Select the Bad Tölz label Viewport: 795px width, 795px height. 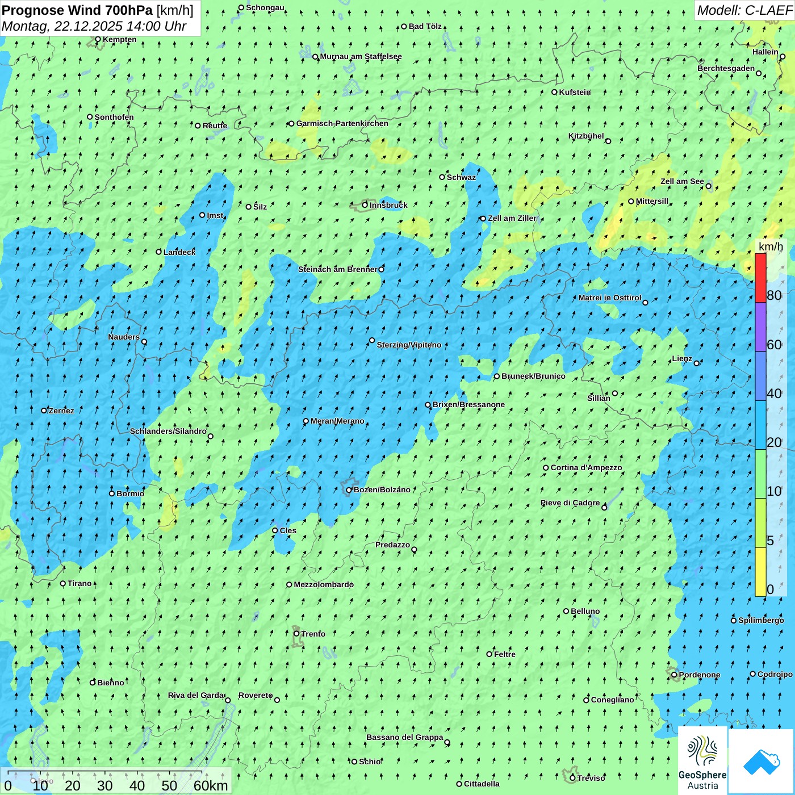425,26
